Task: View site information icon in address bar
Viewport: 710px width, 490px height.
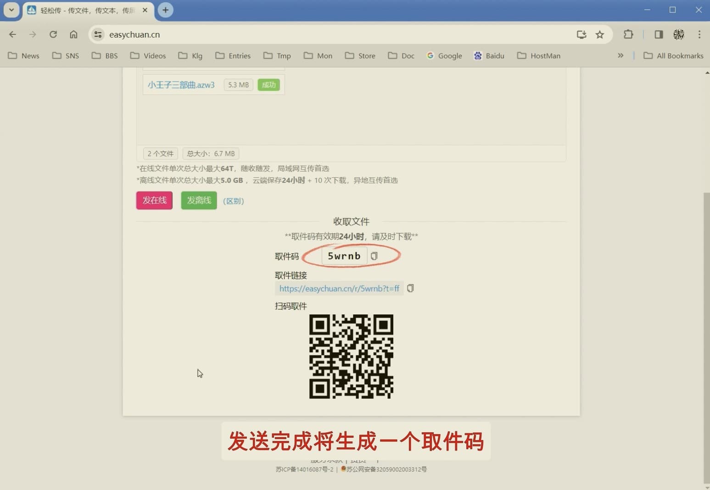Action: (x=98, y=34)
